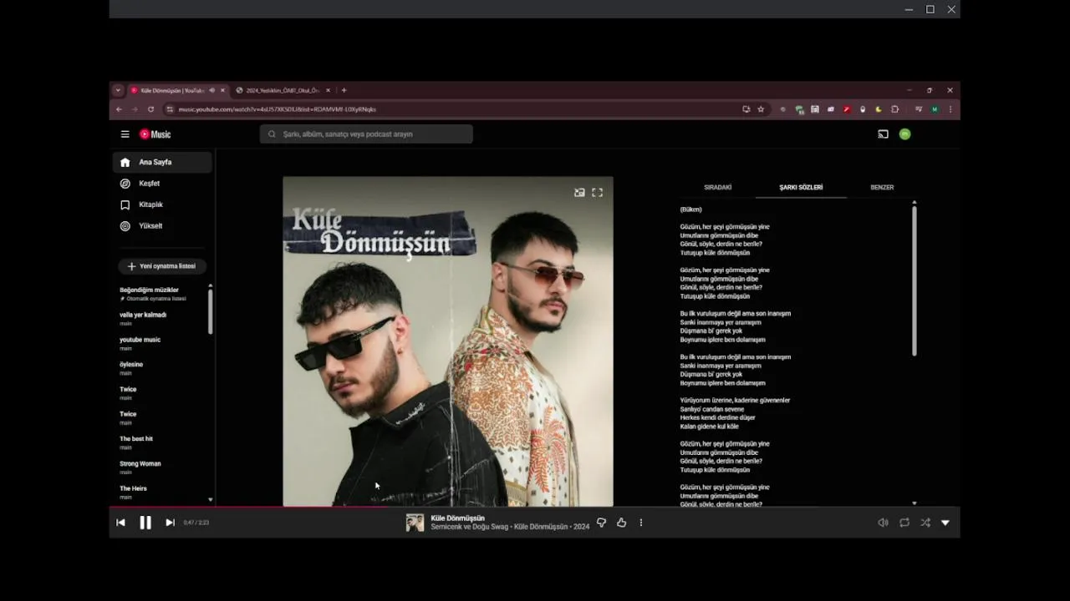Click 'Semicenk ve Doğu Swag' artist text
This screenshot has height=601, width=1070.
[469, 527]
